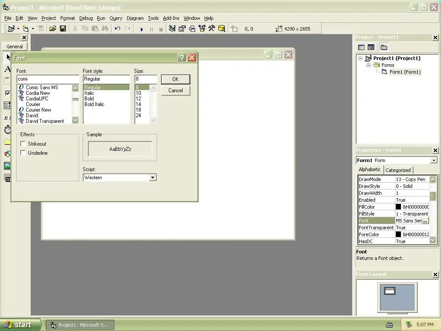Viewport: 441px width, 331px height.
Task: Click the Font list scroll-up arrow
Action: (75, 88)
